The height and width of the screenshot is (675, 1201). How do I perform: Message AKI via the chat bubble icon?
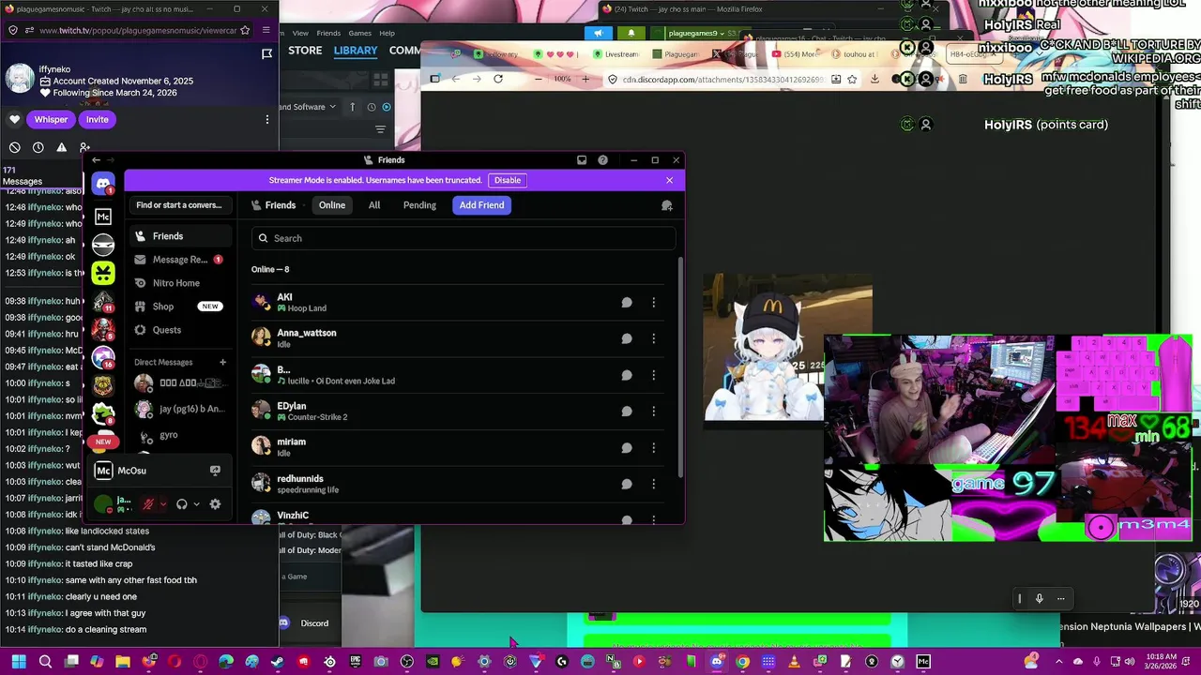tap(627, 303)
